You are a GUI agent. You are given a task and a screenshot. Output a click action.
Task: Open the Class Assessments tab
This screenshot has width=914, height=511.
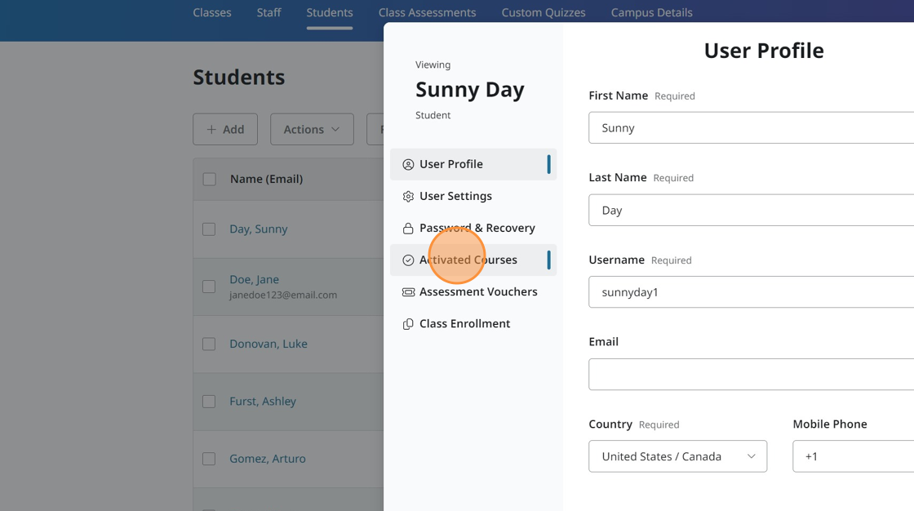(x=428, y=12)
